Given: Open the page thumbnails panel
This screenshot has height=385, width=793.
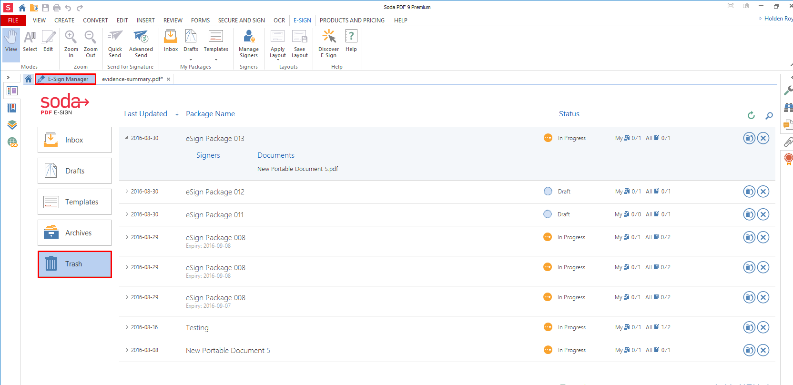Looking at the screenshot, I should (x=12, y=91).
